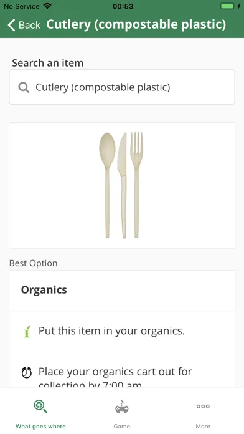Click the green apple core organics icon
Image resolution: width=244 pixels, height=434 pixels.
(27, 332)
